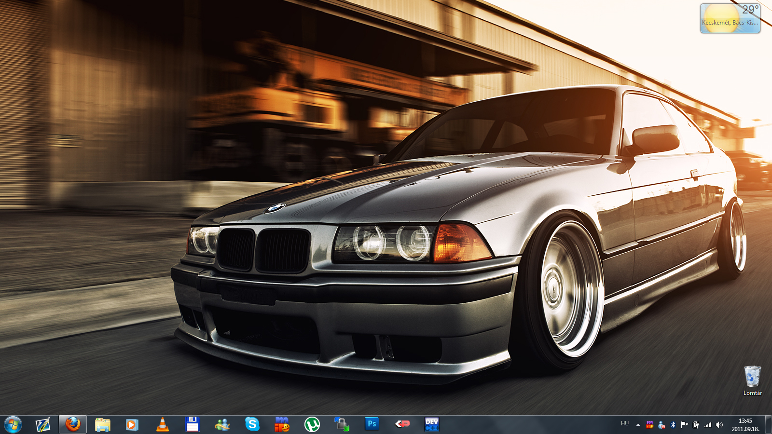Image resolution: width=772 pixels, height=434 pixels.
Task: Open the Bluetooth tray icon
Action: point(673,425)
